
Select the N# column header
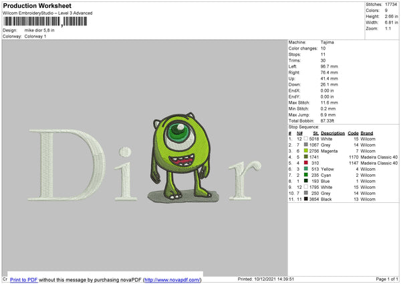[299, 133]
